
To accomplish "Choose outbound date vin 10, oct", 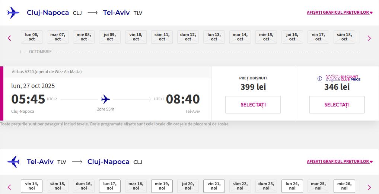I will (136, 37).
